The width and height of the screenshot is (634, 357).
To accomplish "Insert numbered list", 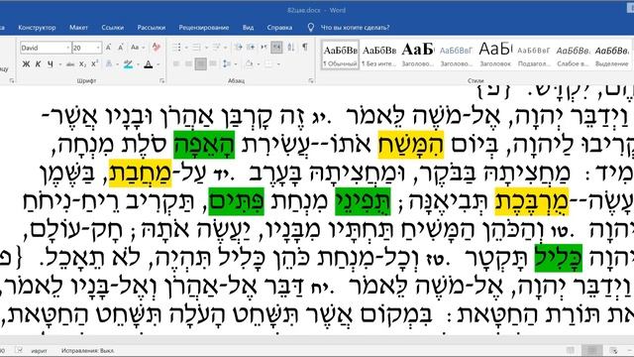I will point(196,48).
